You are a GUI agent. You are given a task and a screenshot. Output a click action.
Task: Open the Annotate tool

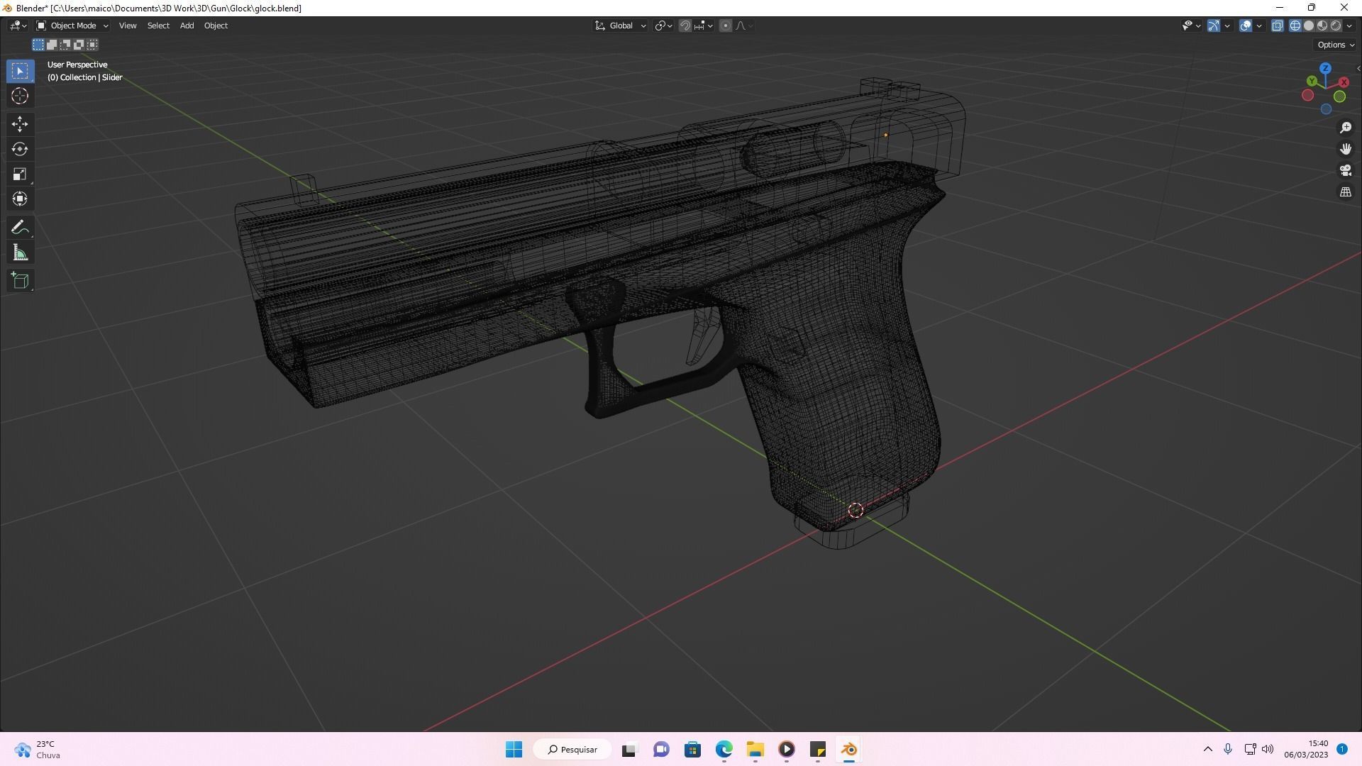[x=19, y=227]
